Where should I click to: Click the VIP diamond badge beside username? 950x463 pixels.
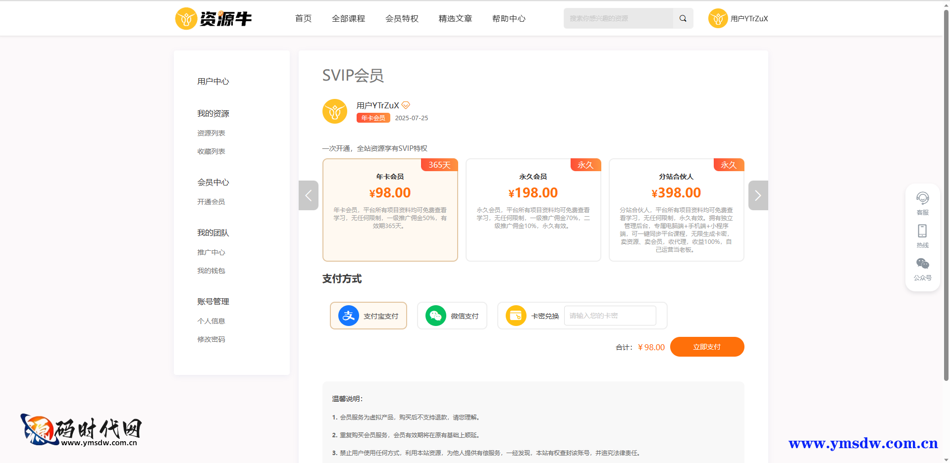coord(406,105)
